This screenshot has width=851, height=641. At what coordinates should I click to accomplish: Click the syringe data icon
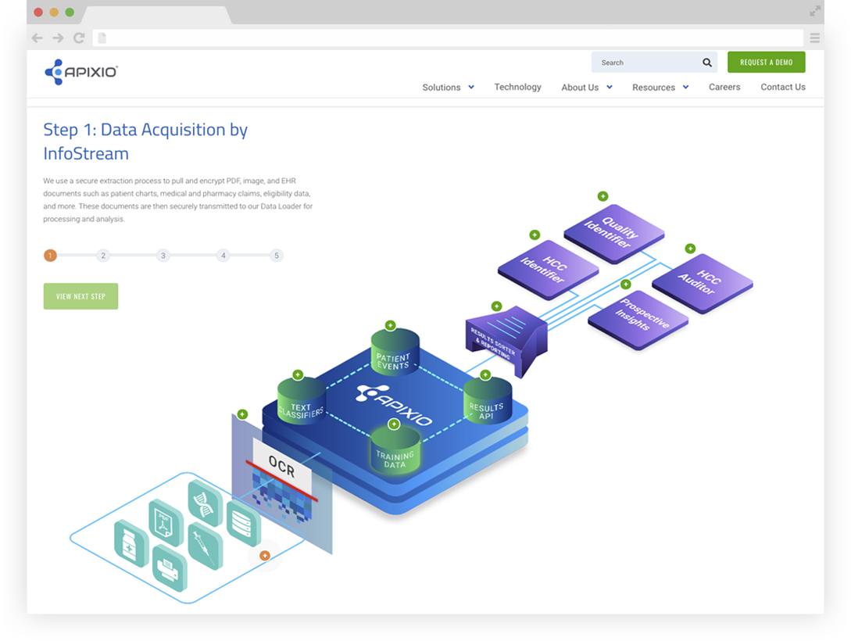(206, 547)
